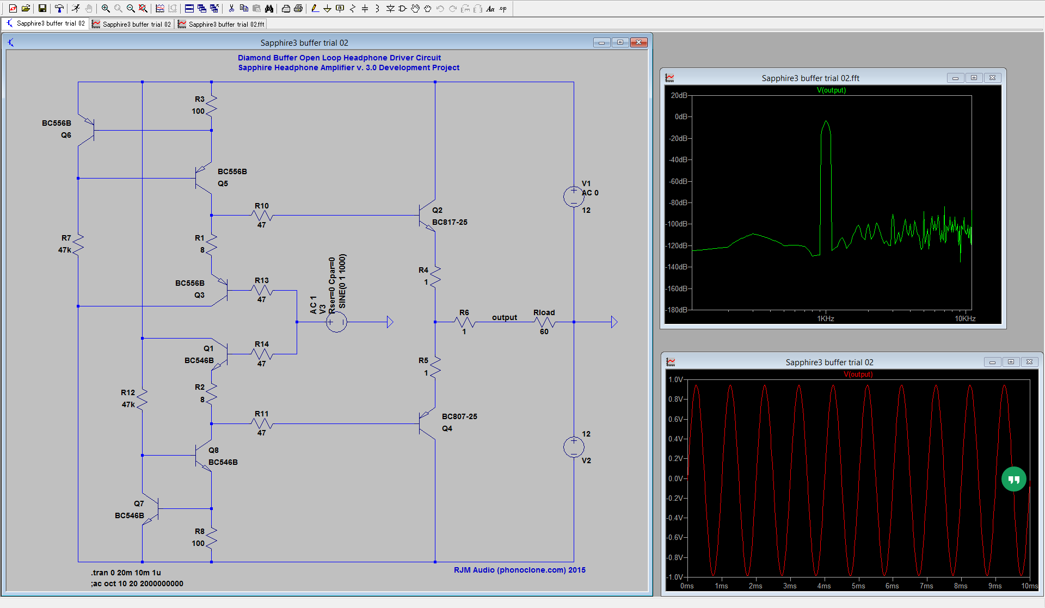Select the Drag closed-hand tool
Viewport: 1045px width, 608px height.
(x=428, y=8)
